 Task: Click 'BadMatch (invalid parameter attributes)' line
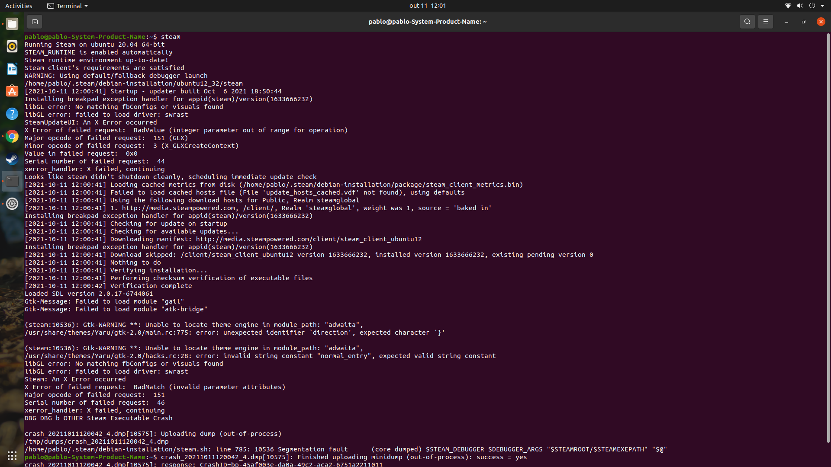pos(155,387)
